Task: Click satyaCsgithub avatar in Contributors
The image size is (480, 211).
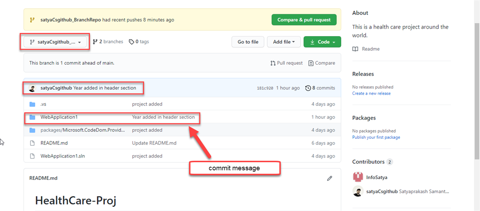Action: tap(358, 192)
